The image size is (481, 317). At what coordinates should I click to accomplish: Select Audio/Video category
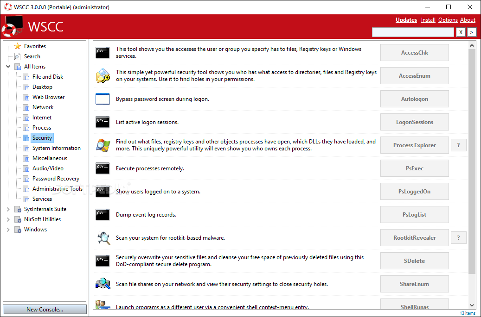pyautogui.click(x=48, y=168)
